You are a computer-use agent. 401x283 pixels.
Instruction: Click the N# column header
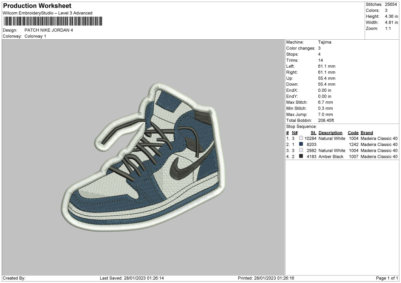point(295,133)
